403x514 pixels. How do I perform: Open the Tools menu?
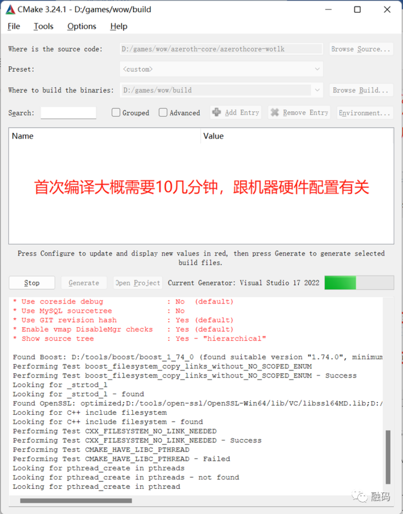point(44,26)
